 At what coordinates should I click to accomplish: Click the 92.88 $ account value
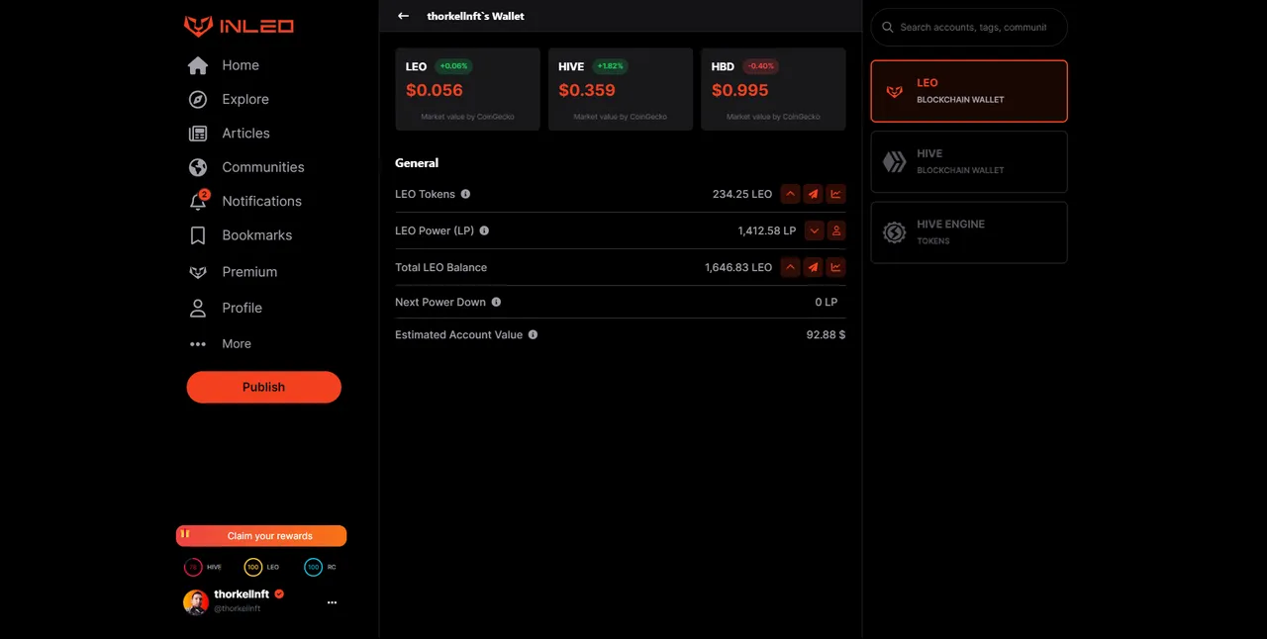[826, 334]
